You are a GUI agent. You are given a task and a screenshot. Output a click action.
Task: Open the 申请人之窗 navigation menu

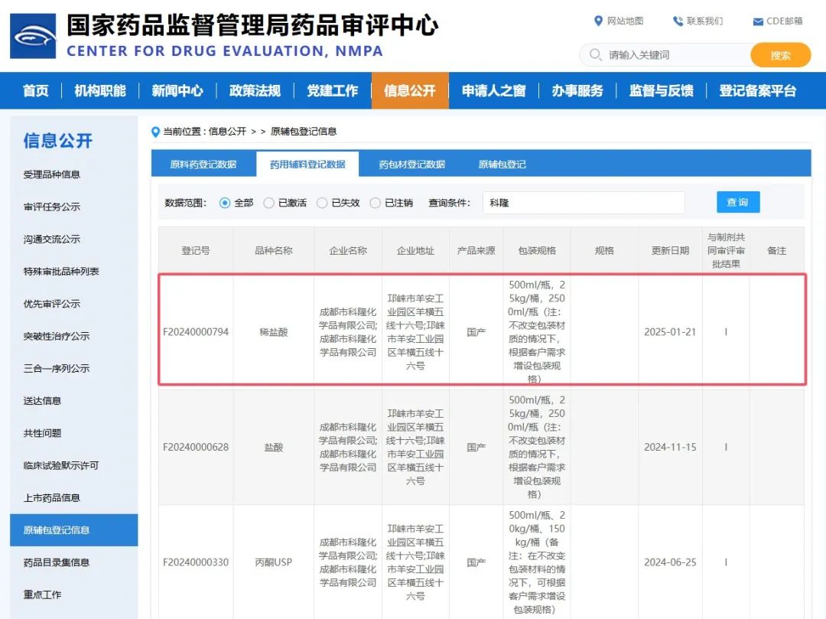click(x=493, y=91)
